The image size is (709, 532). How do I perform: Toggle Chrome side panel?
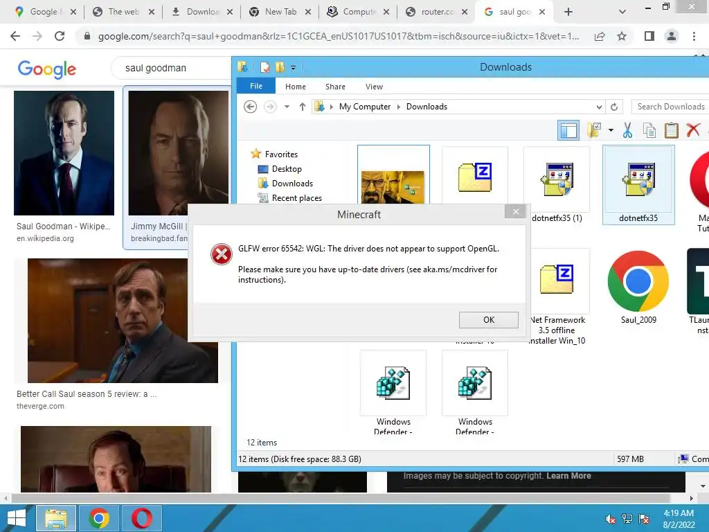(649, 36)
